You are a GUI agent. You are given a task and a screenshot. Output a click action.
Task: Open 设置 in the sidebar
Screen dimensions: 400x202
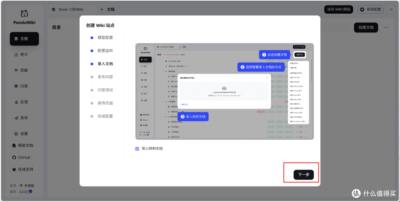[24, 134]
